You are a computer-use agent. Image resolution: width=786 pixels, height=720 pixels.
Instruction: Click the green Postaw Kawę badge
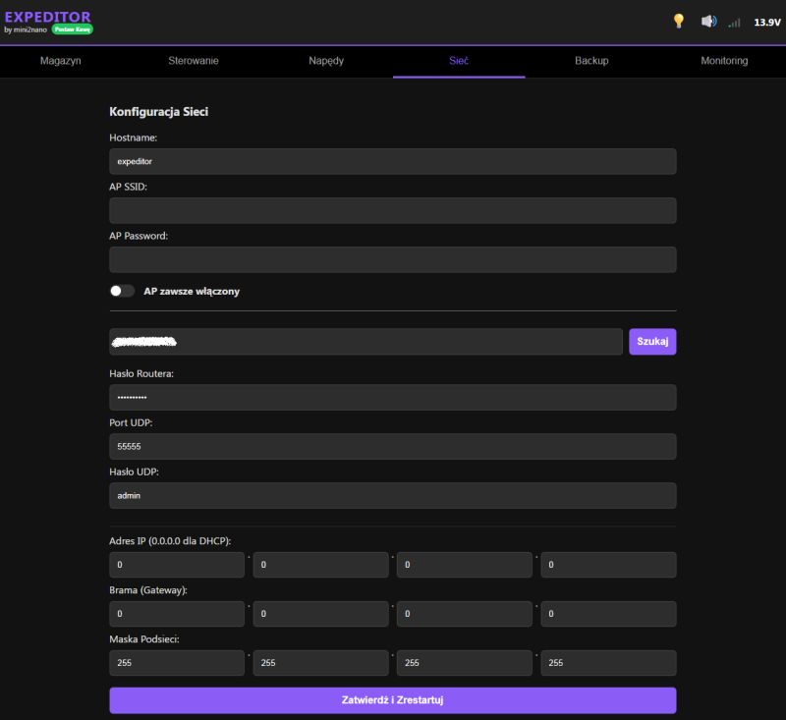point(73,31)
